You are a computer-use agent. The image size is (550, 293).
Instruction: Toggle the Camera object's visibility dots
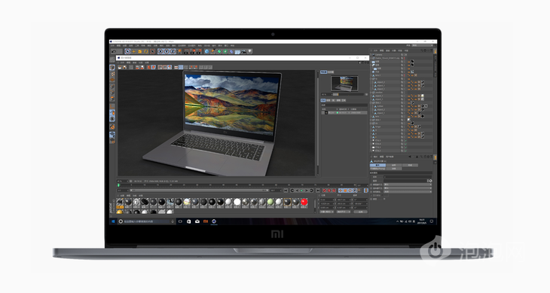(x=405, y=55)
